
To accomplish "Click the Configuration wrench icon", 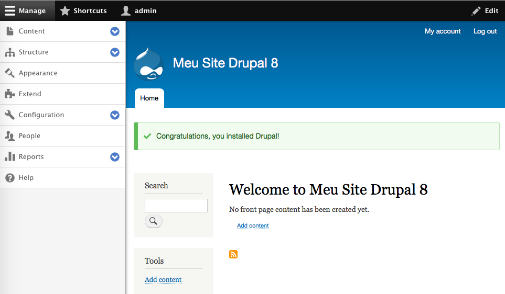I will point(9,115).
